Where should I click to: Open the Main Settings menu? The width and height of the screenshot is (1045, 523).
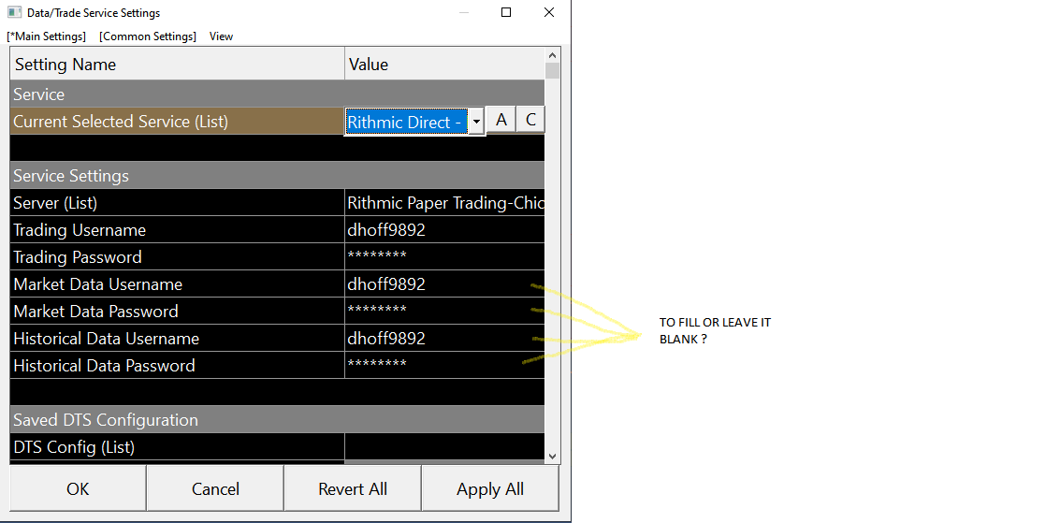point(47,36)
